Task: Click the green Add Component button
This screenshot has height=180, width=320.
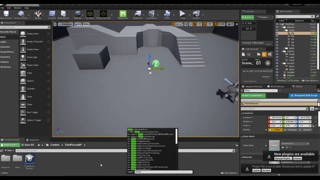Action: pos(253,95)
